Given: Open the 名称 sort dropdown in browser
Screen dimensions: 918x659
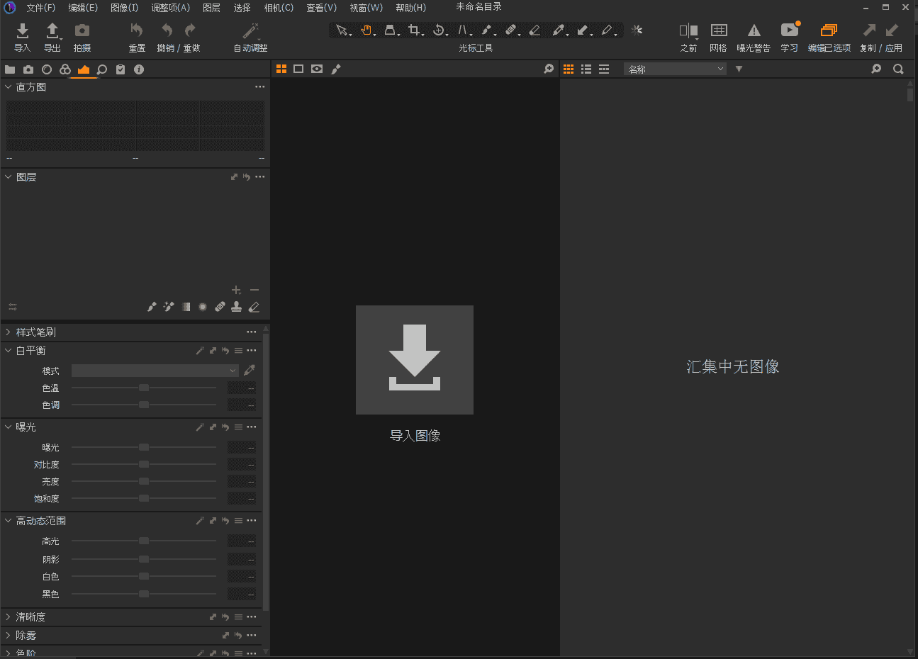Looking at the screenshot, I should click(x=675, y=69).
